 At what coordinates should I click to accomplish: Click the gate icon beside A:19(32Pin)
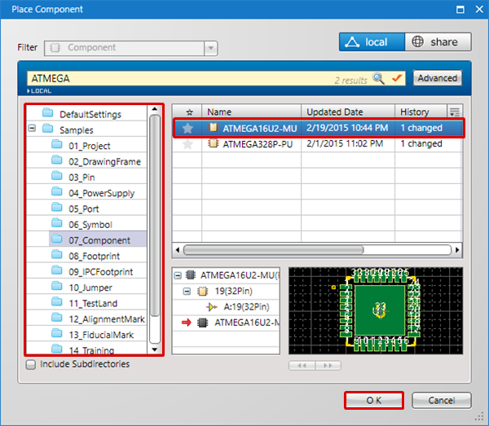(211, 307)
